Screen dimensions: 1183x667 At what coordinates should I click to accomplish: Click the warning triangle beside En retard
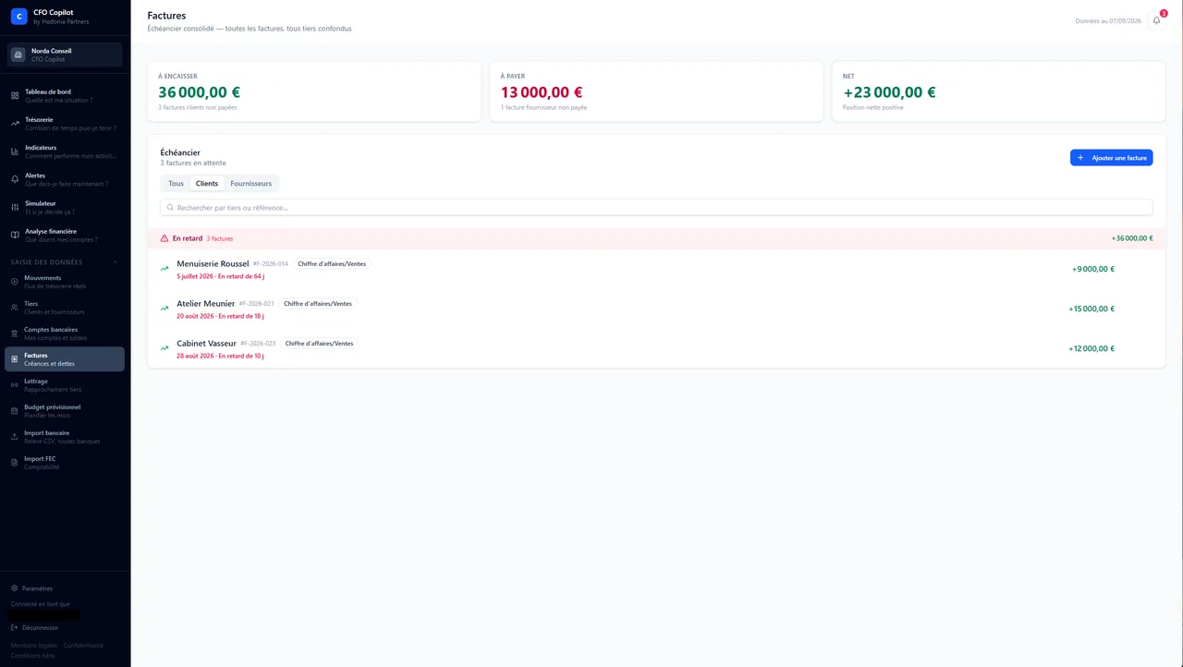click(165, 238)
